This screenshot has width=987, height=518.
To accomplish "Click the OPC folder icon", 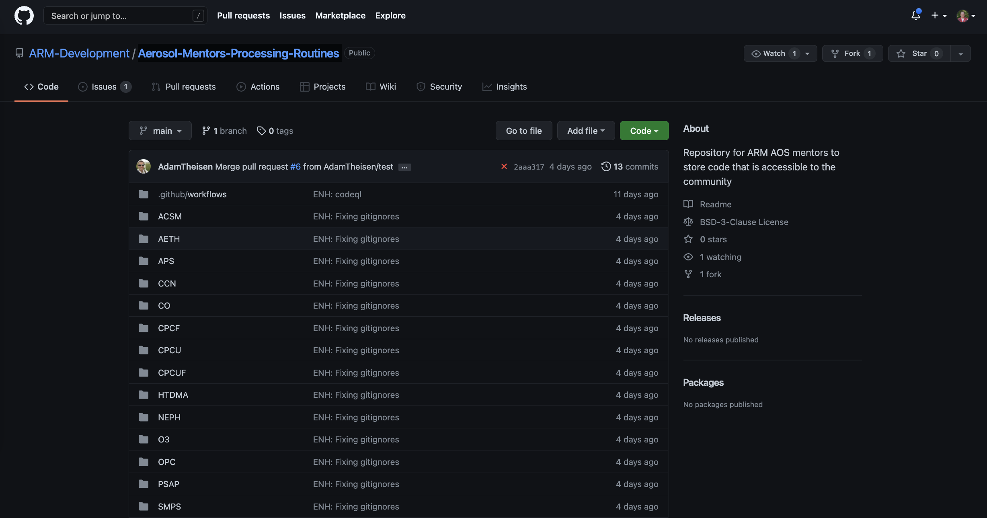I will 144,462.
